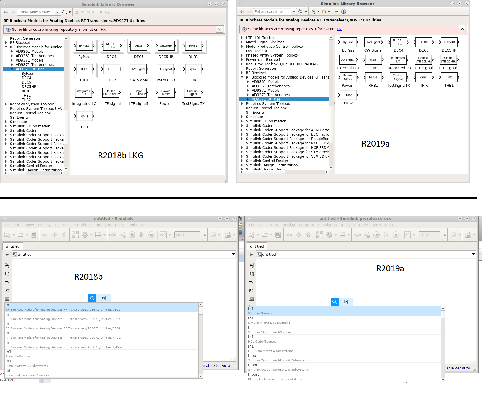Viewport: 482px width, 402px height.
Task: Click forward arrow in R2018b Library Browser
Action: click(x=13, y=12)
